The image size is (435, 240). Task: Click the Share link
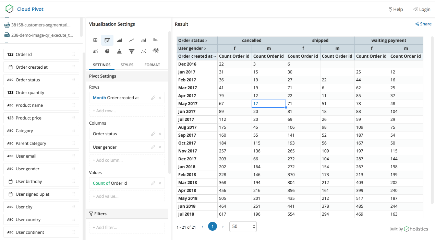[x=423, y=24]
